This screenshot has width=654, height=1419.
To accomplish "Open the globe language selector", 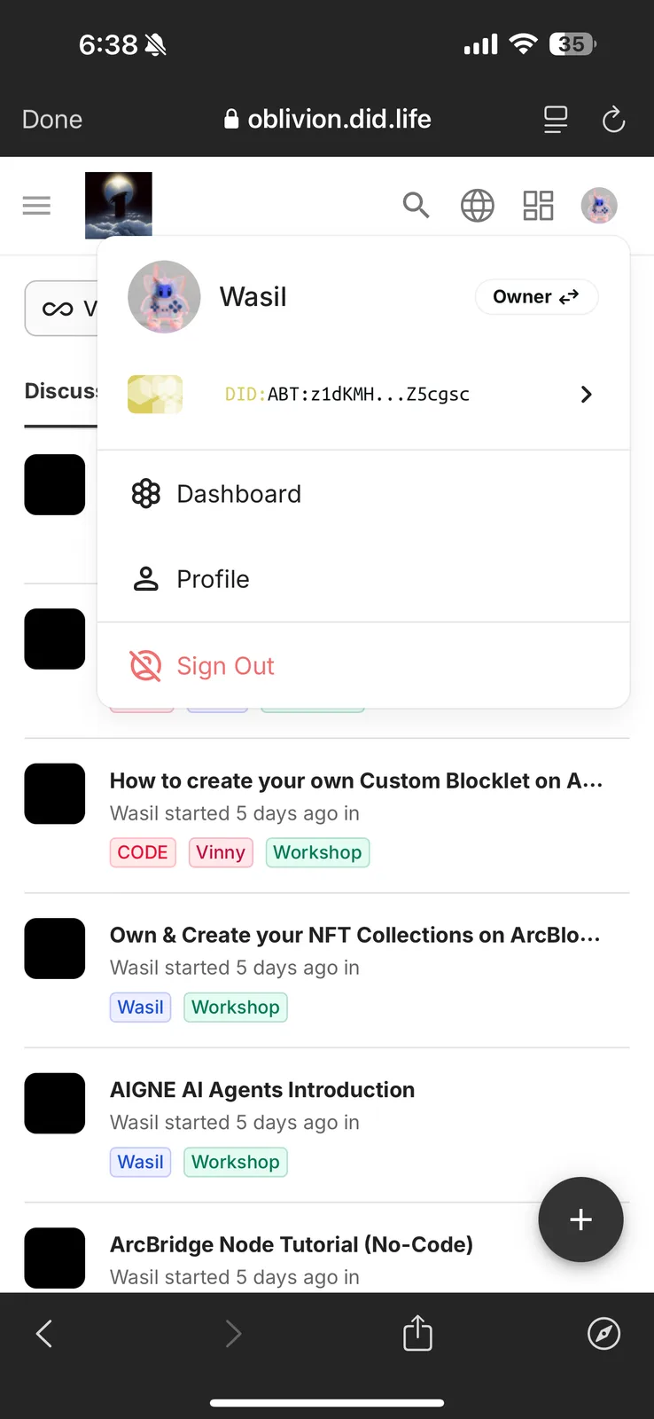I will pos(477,206).
